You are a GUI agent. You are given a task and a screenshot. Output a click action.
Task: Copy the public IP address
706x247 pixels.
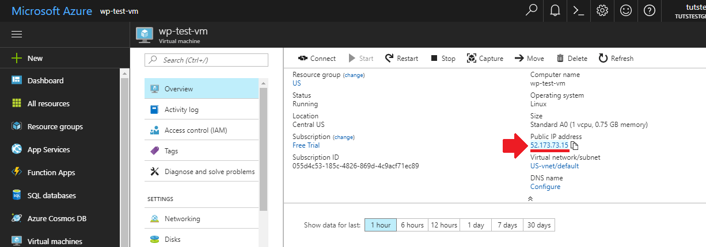[575, 146]
